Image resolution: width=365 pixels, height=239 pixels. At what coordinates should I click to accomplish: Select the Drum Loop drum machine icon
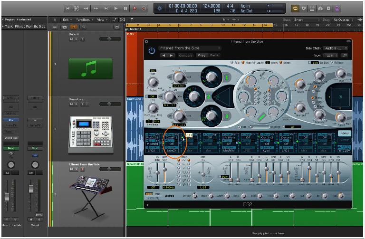[91, 134]
